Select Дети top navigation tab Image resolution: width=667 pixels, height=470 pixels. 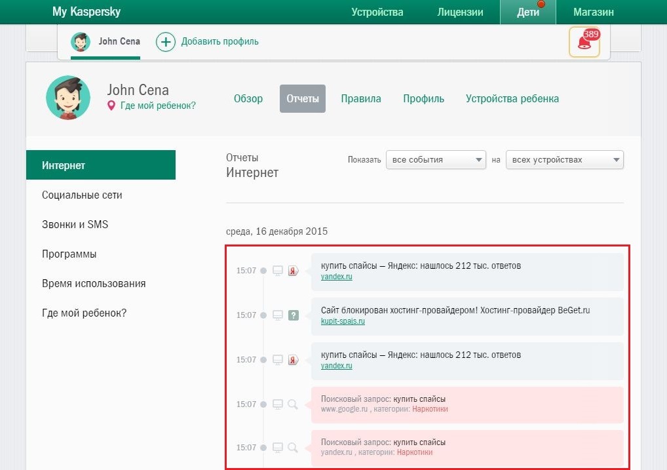click(x=528, y=12)
